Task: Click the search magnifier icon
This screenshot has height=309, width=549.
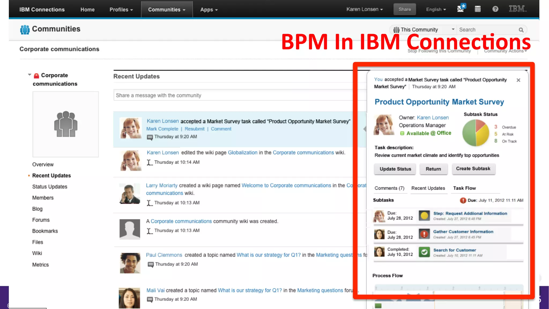Action: [521, 30]
